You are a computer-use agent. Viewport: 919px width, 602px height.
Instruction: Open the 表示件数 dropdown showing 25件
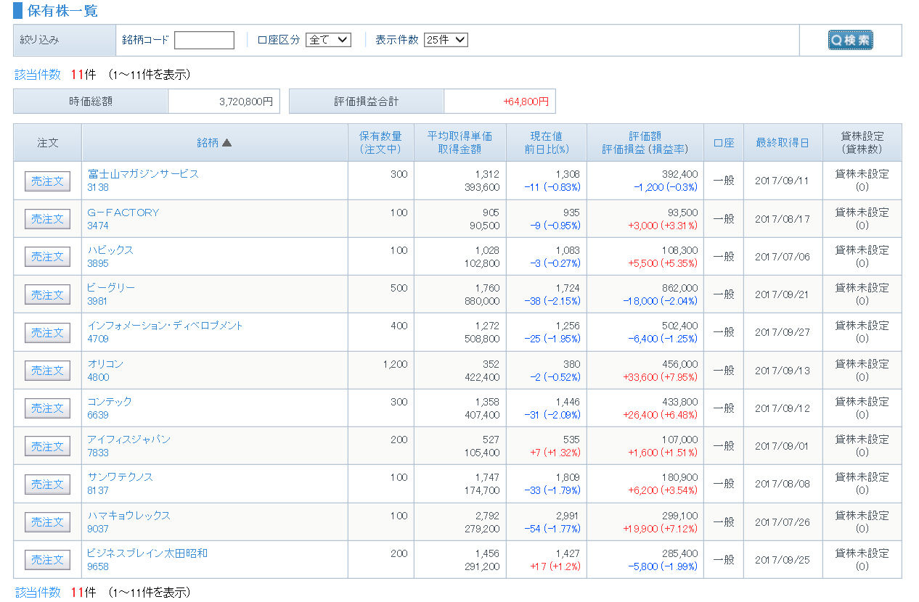(446, 40)
